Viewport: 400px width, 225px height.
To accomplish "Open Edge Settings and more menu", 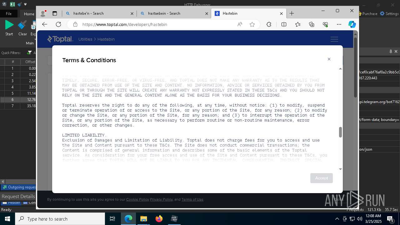I will (339, 24).
